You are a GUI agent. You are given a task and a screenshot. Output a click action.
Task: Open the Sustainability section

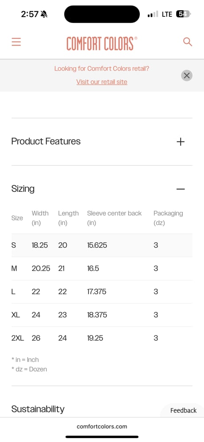point(38,409)
